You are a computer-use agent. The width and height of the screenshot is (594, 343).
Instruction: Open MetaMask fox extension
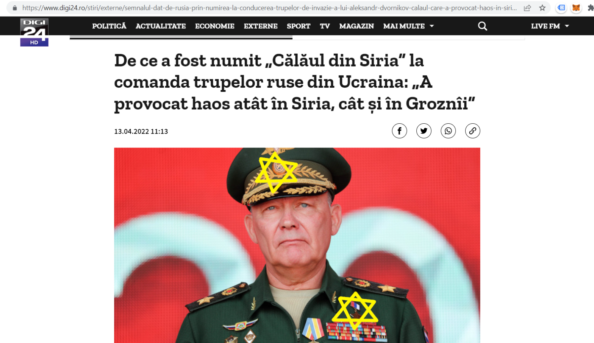coord(576,8)
